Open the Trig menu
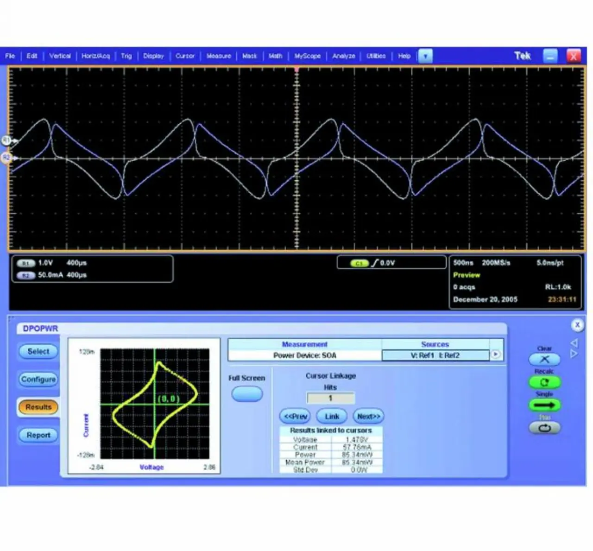The width and height of the screenshot is (593, 551). point(126,56)
